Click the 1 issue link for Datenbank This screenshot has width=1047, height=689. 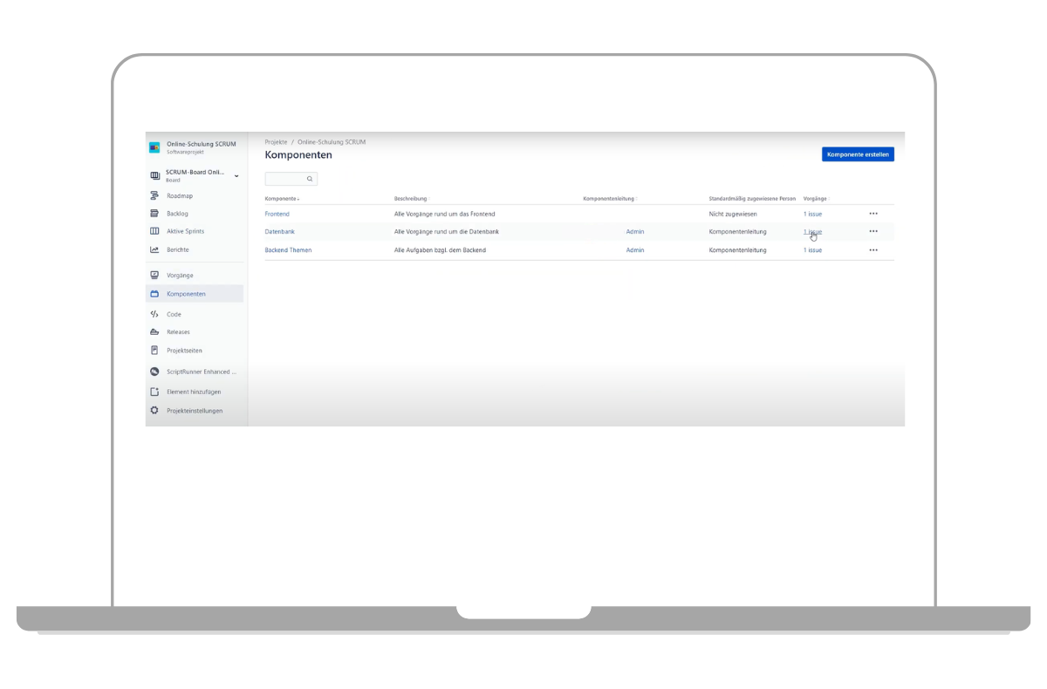tap(812, 232)
